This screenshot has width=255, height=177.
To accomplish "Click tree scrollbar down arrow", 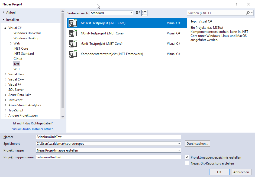I will click(x=63, y=117).
